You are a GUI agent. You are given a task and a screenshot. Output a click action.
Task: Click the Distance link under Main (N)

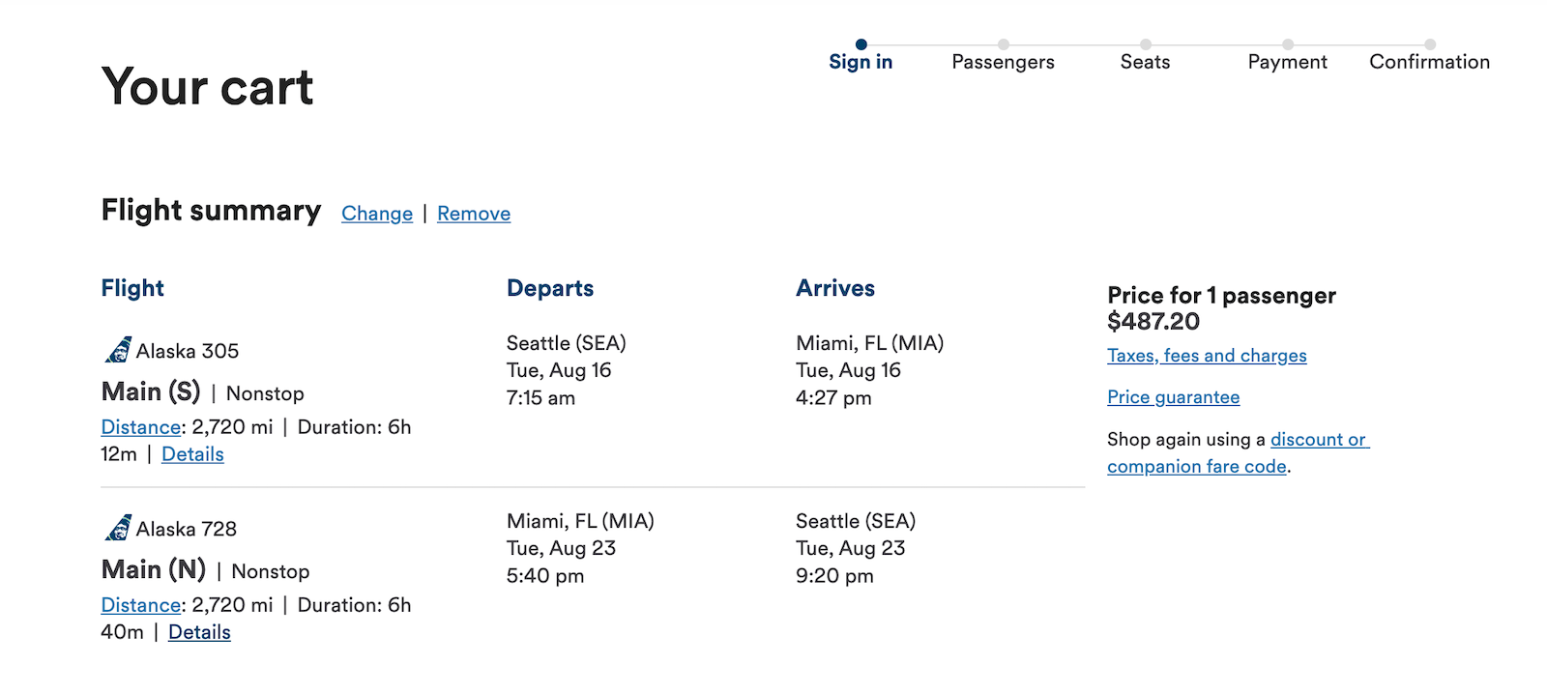140,604
